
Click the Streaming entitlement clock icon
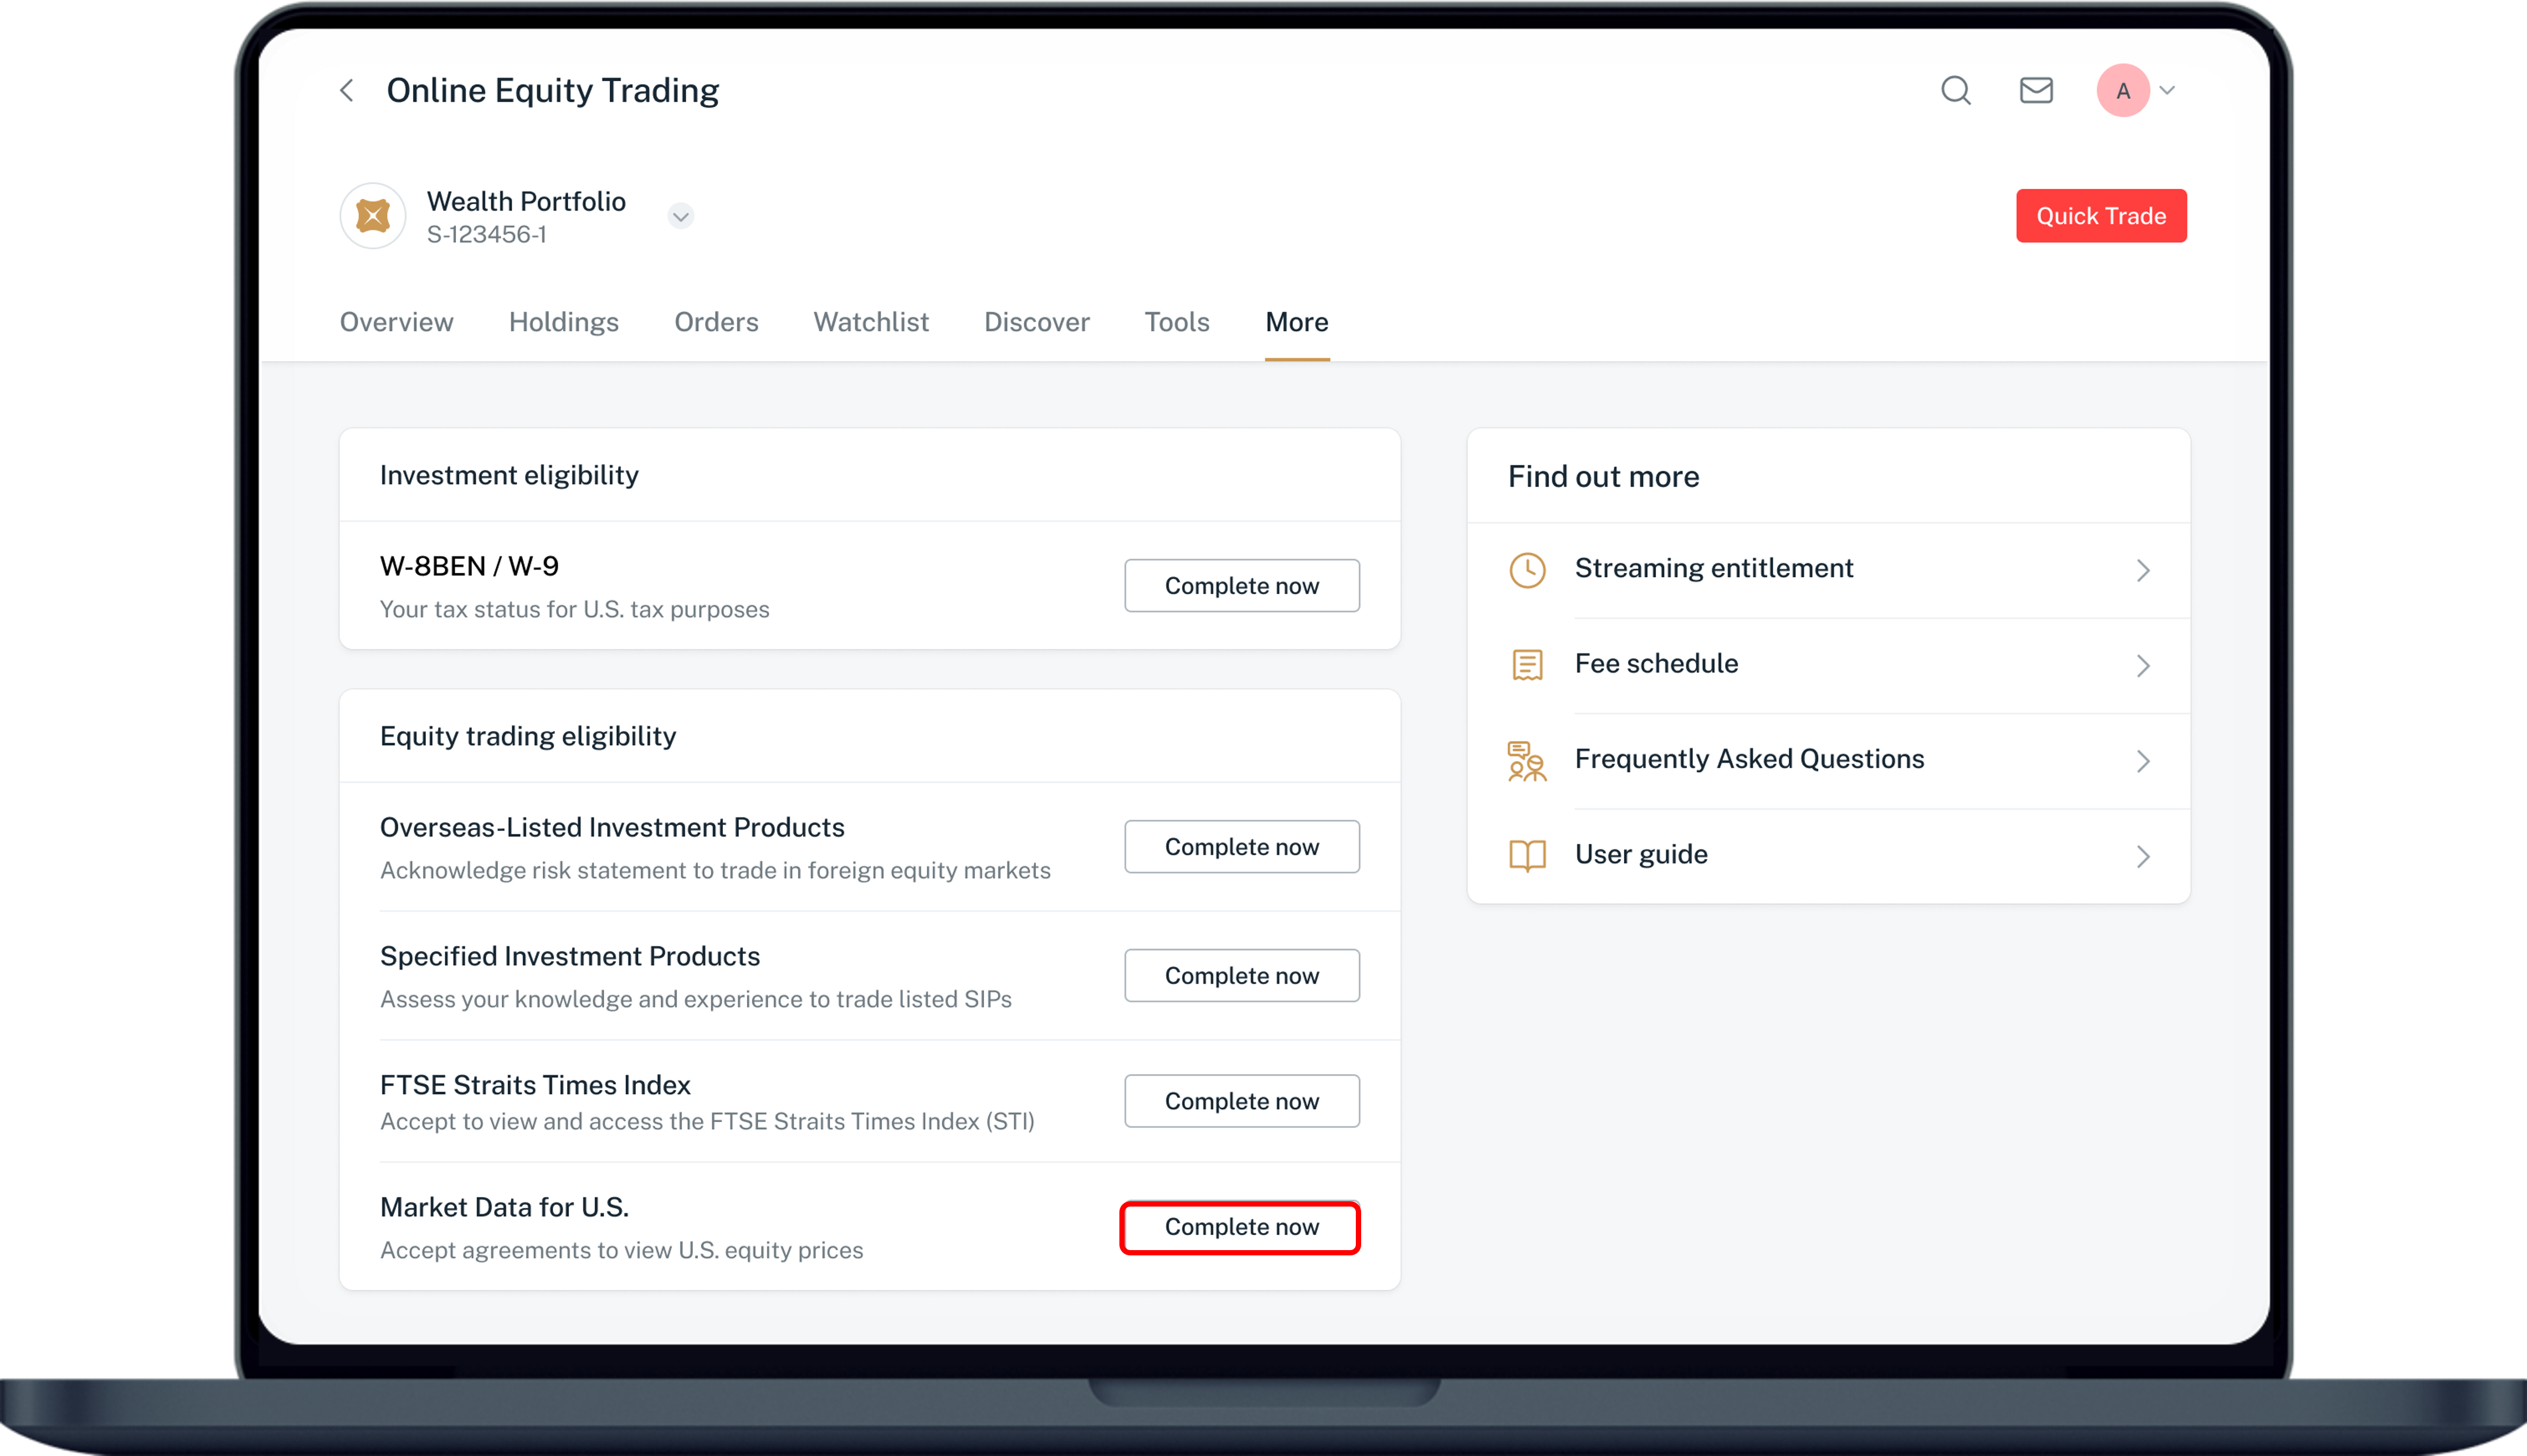[1526, 570]
